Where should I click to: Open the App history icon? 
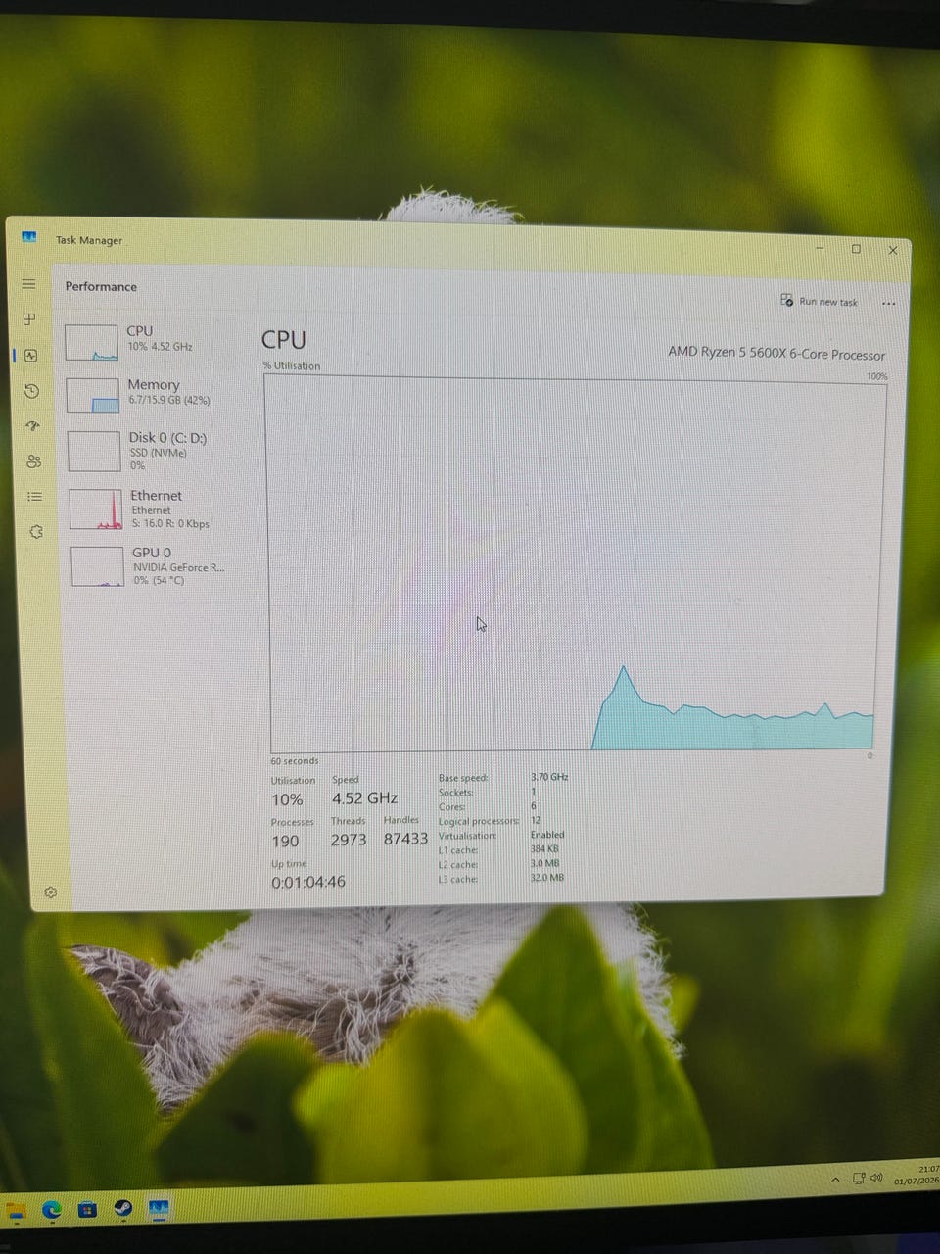(x=31, y=391)
